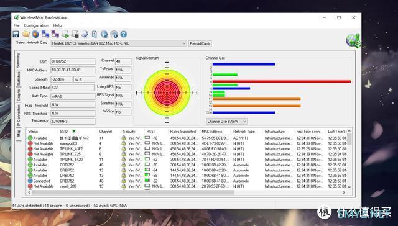Click the signal bar icon beside RSSI -39

[x=147, y=175]
